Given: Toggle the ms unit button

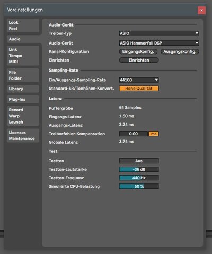Looking at the screenshot, I should [x=154, y=134].
